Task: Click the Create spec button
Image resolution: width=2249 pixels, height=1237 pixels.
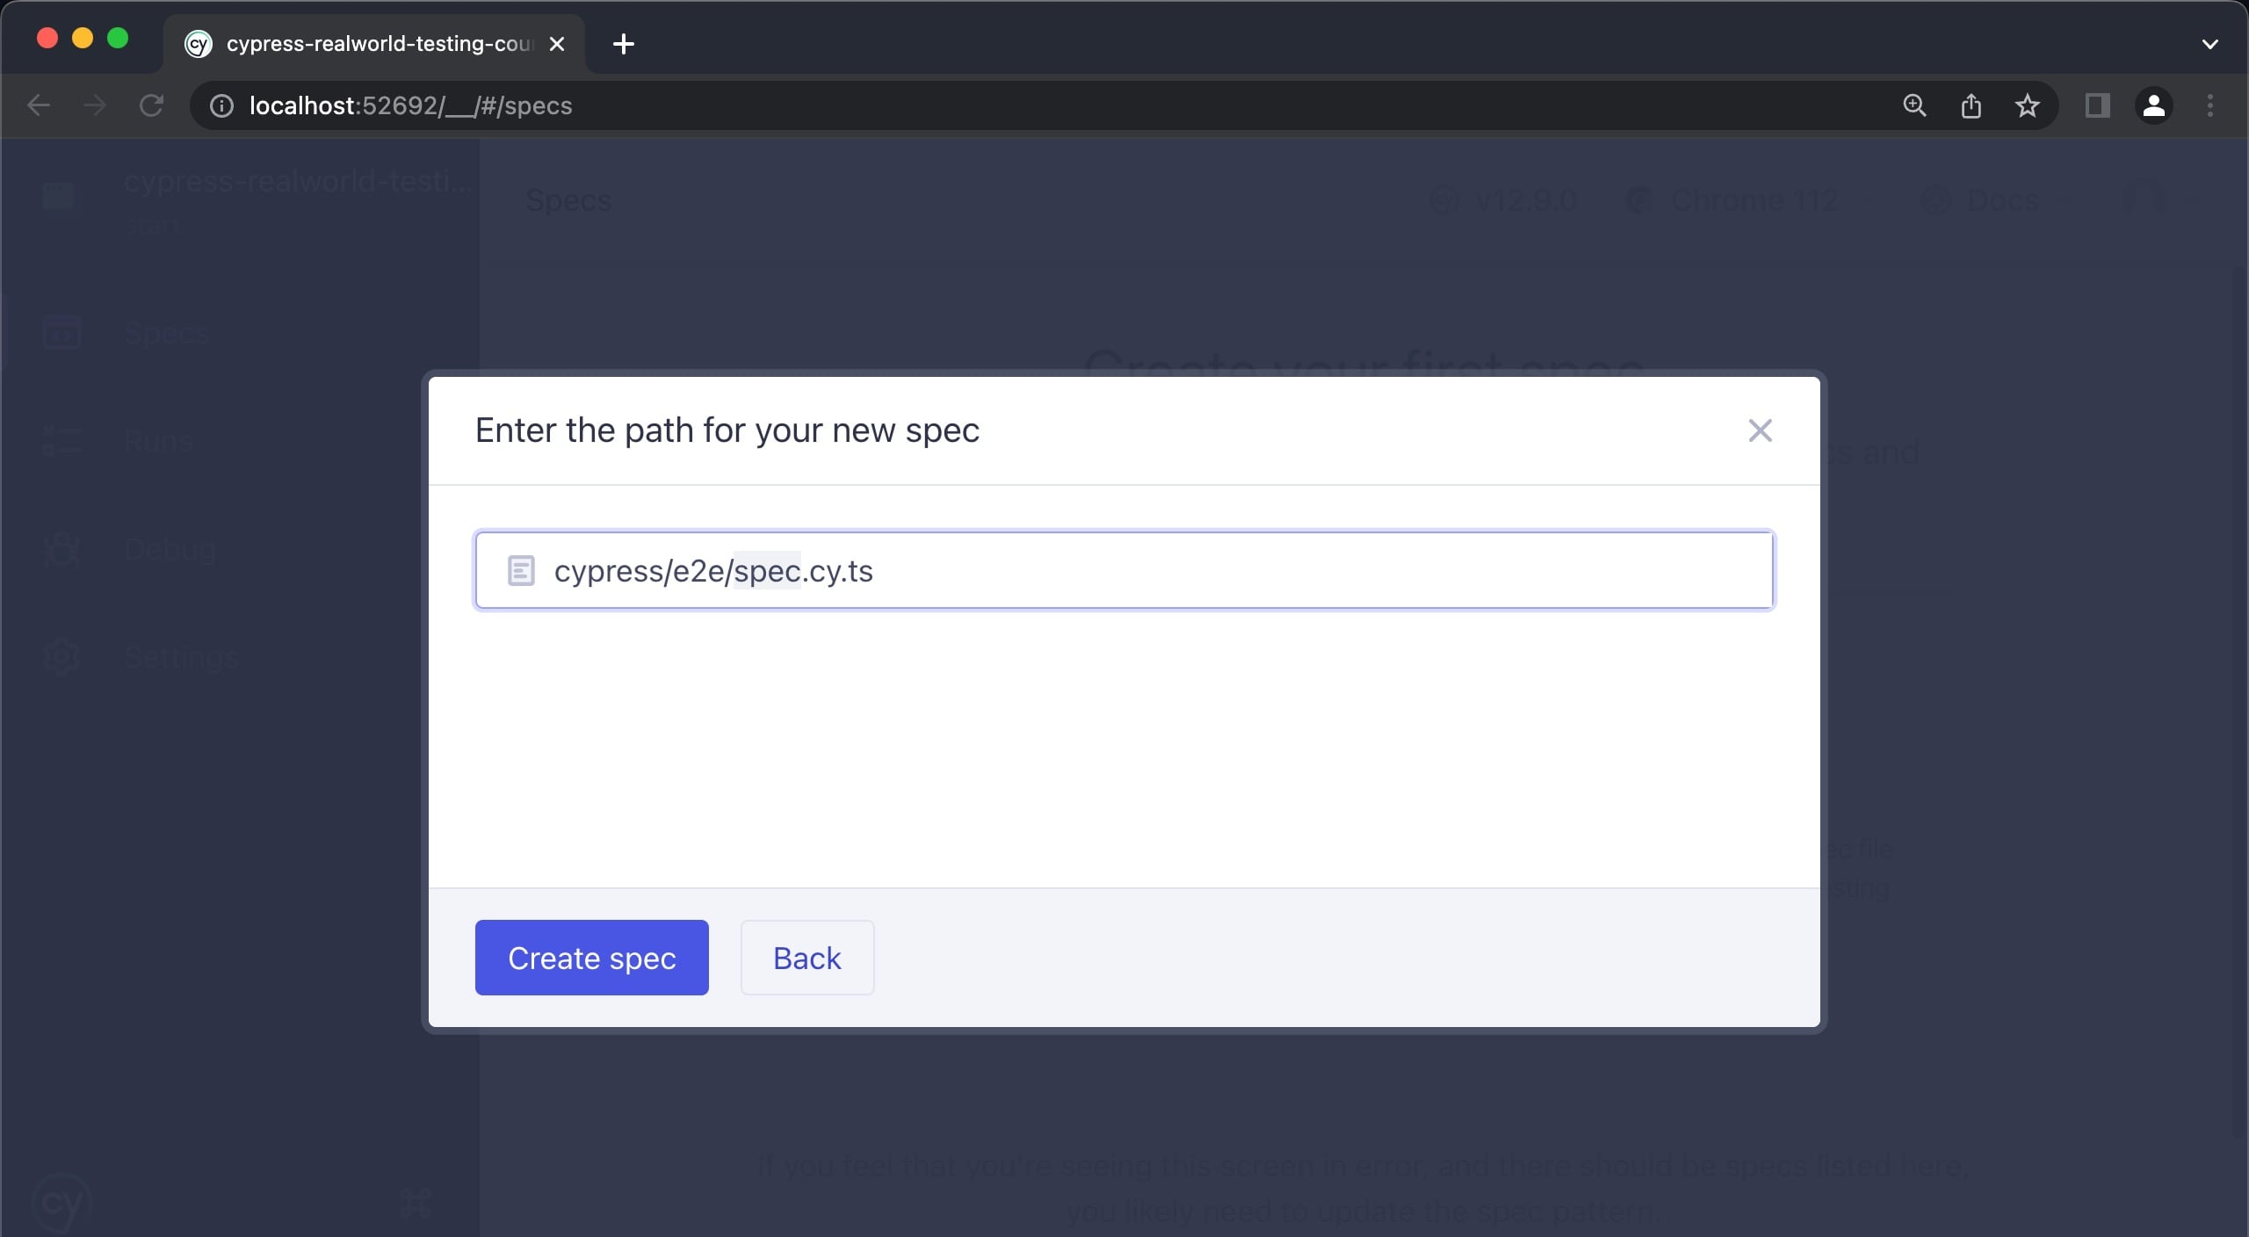Action: click(591, 958)
